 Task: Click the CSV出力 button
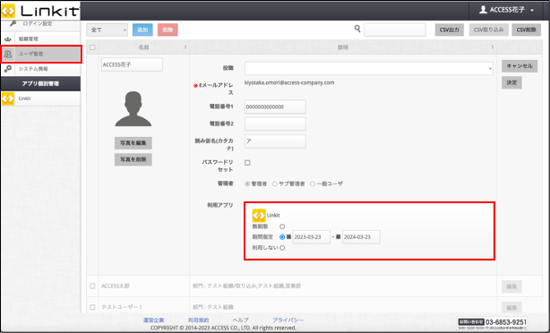(x=450, y=30)
